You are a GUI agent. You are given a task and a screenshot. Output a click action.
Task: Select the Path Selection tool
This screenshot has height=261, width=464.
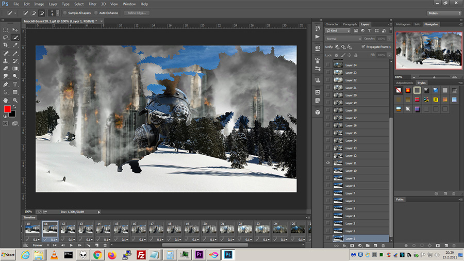click(x=6, y=92)
